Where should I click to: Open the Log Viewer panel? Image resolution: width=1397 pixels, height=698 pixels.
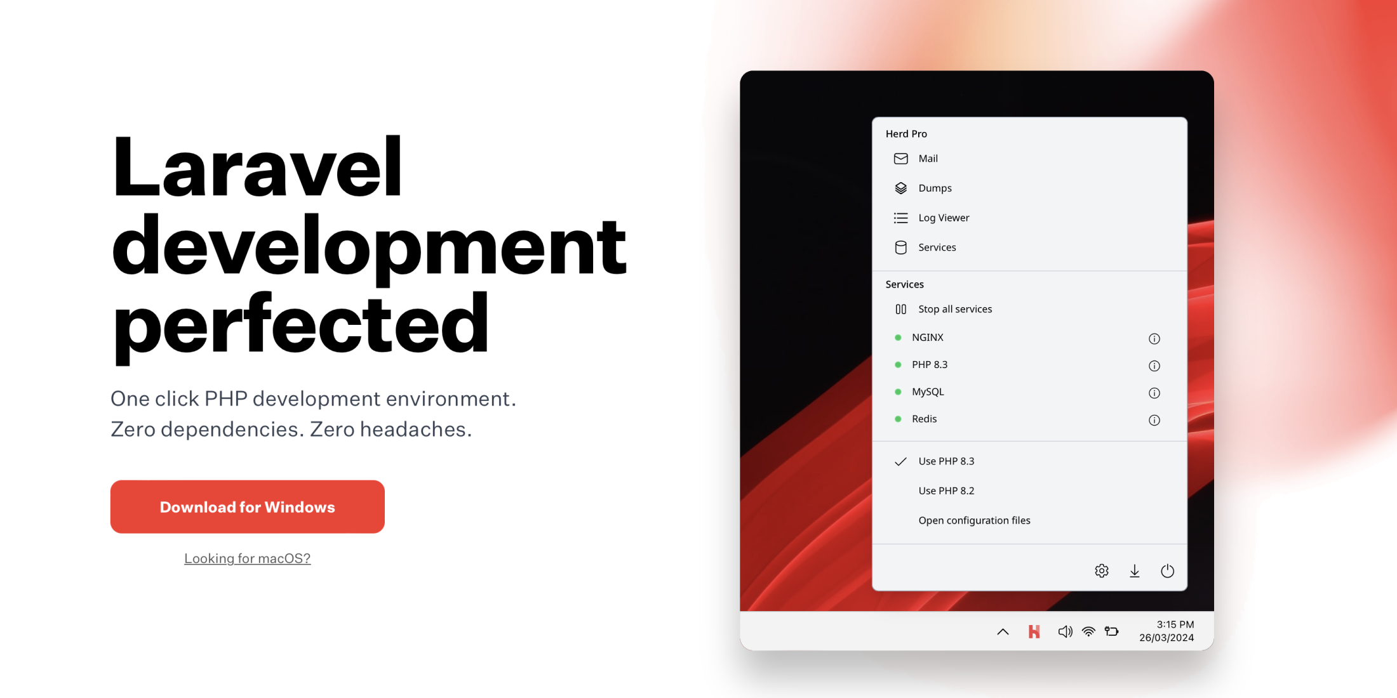pyautogui.click(x=942, y=217)
